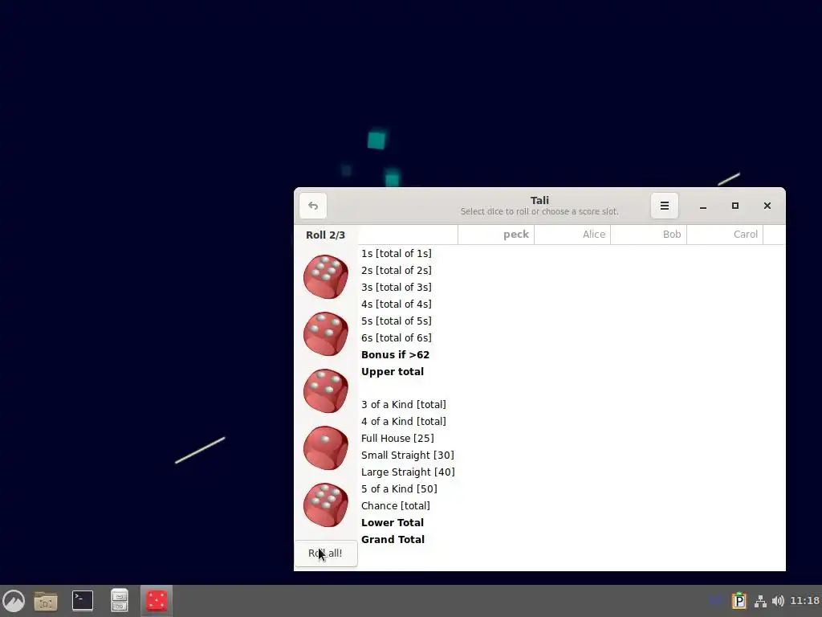Open the file cabinet app in taskbar
The height and width of the screenshot is (617, 822).
120,601
